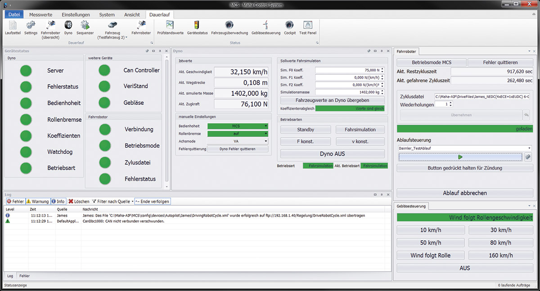The image size is (540, 291).
Task: Launch the Test Panel icon
Action: coord(308,27)
